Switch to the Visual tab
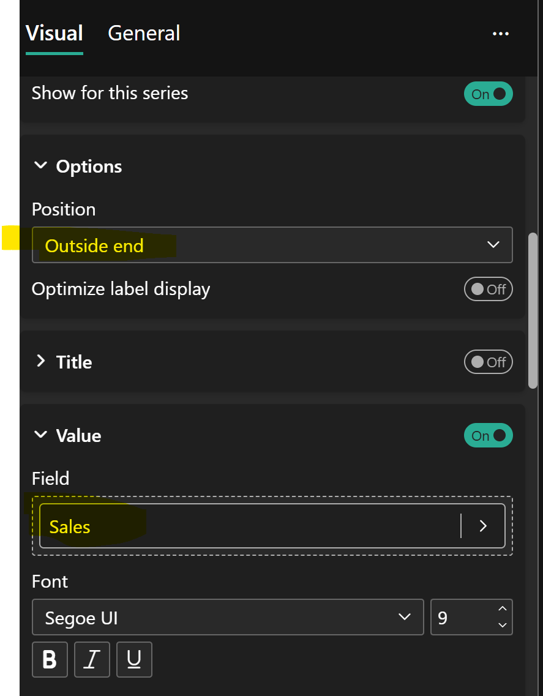This screenshot has width=543, height=696. [54, 33]
